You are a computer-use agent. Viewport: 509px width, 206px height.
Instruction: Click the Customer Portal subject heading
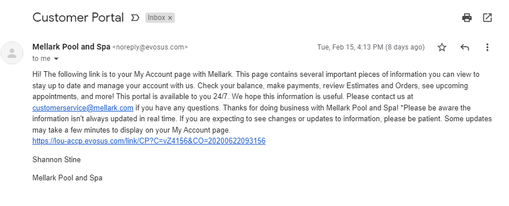(x=78, y=18)
